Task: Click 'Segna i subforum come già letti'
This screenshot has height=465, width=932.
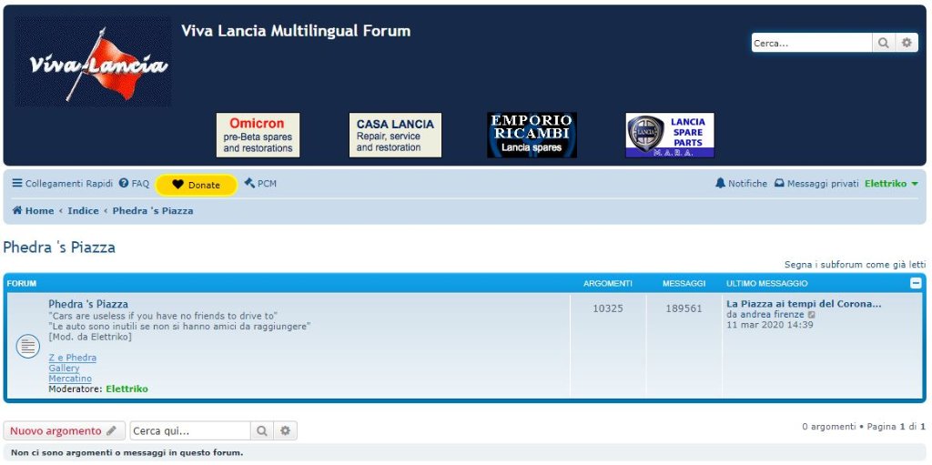Action: pos(855,265)
